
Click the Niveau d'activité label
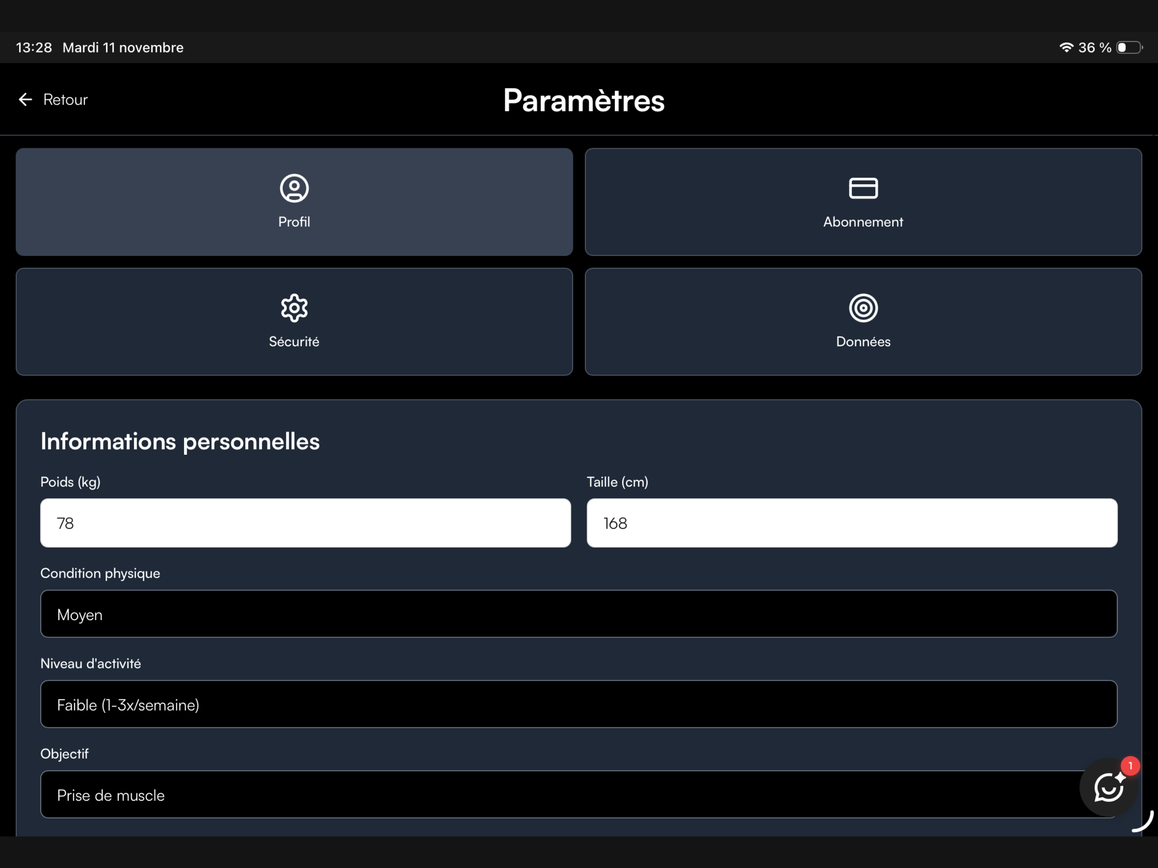[x=91, y=663]
